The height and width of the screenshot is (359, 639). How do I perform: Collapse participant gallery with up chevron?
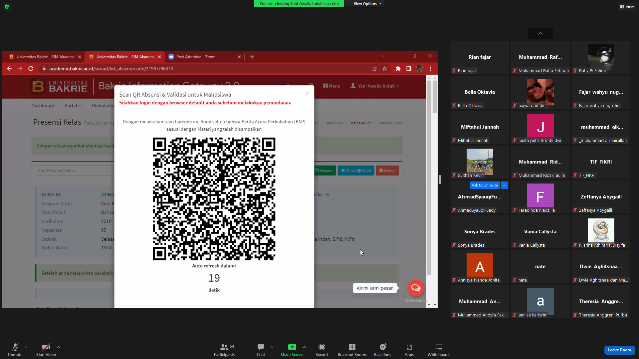coord(540,33)
